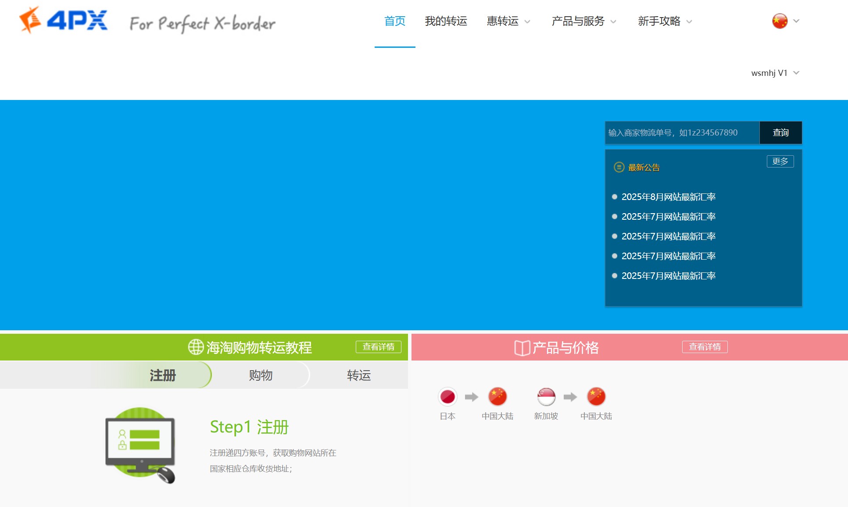Click the 更多 button in announcements
This screenshot has width=848, height=507.
click(x=780, y=161)
